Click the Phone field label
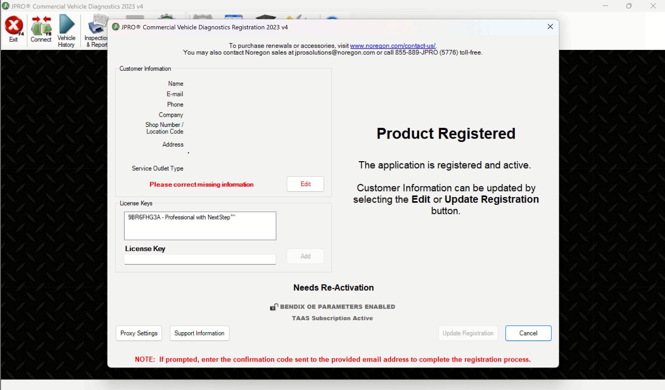 point(175,104)
